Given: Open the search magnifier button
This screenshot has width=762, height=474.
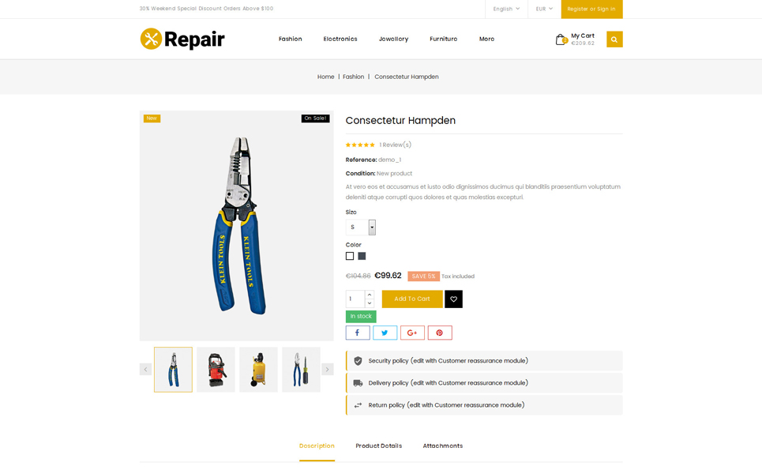Looking at the screenshot, I should tap(614, 39).
